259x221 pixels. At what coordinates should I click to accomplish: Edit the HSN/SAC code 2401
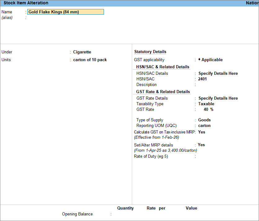coord(203,79)
